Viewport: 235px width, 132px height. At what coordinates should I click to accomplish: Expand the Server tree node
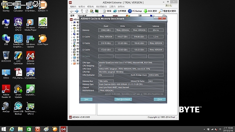71,31
